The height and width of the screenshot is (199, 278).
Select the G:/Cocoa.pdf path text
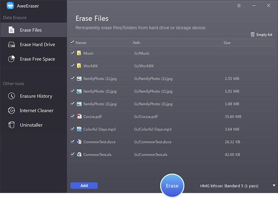[146, 117]
